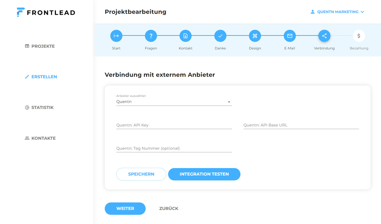Select ERSTELLEN in the sidebar
This screenshot has height=224, width=381.
click(41, 77)
